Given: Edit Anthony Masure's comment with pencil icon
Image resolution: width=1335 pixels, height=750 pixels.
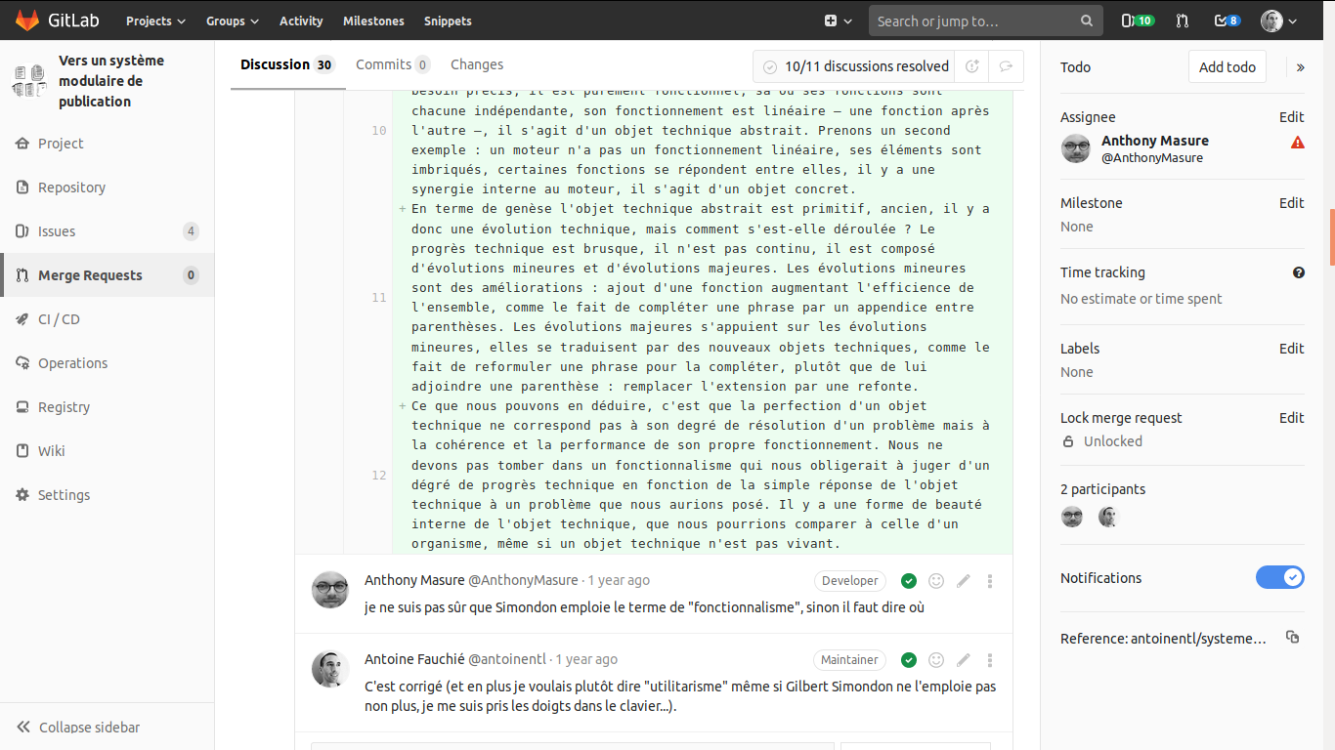Looking at the screenshot, I should [x=963, y=581].
